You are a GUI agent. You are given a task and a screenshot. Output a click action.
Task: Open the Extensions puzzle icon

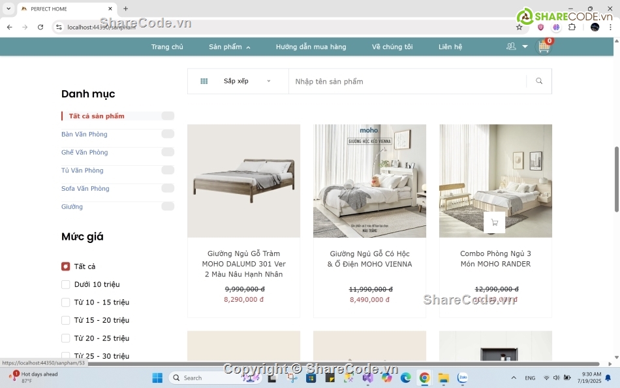pyautogui.click(x=572, y=27)
